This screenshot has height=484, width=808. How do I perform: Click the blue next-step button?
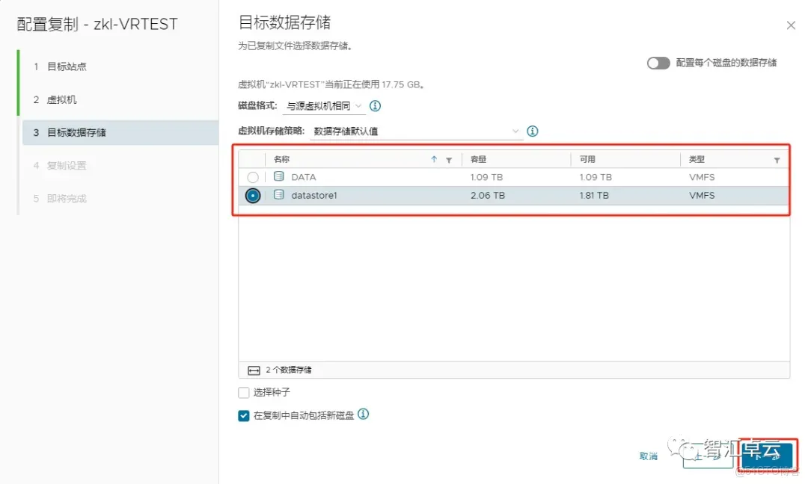[768, 456]
